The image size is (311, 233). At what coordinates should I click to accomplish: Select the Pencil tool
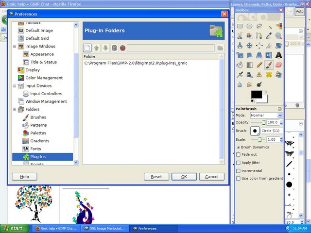[x=259, y=65]
